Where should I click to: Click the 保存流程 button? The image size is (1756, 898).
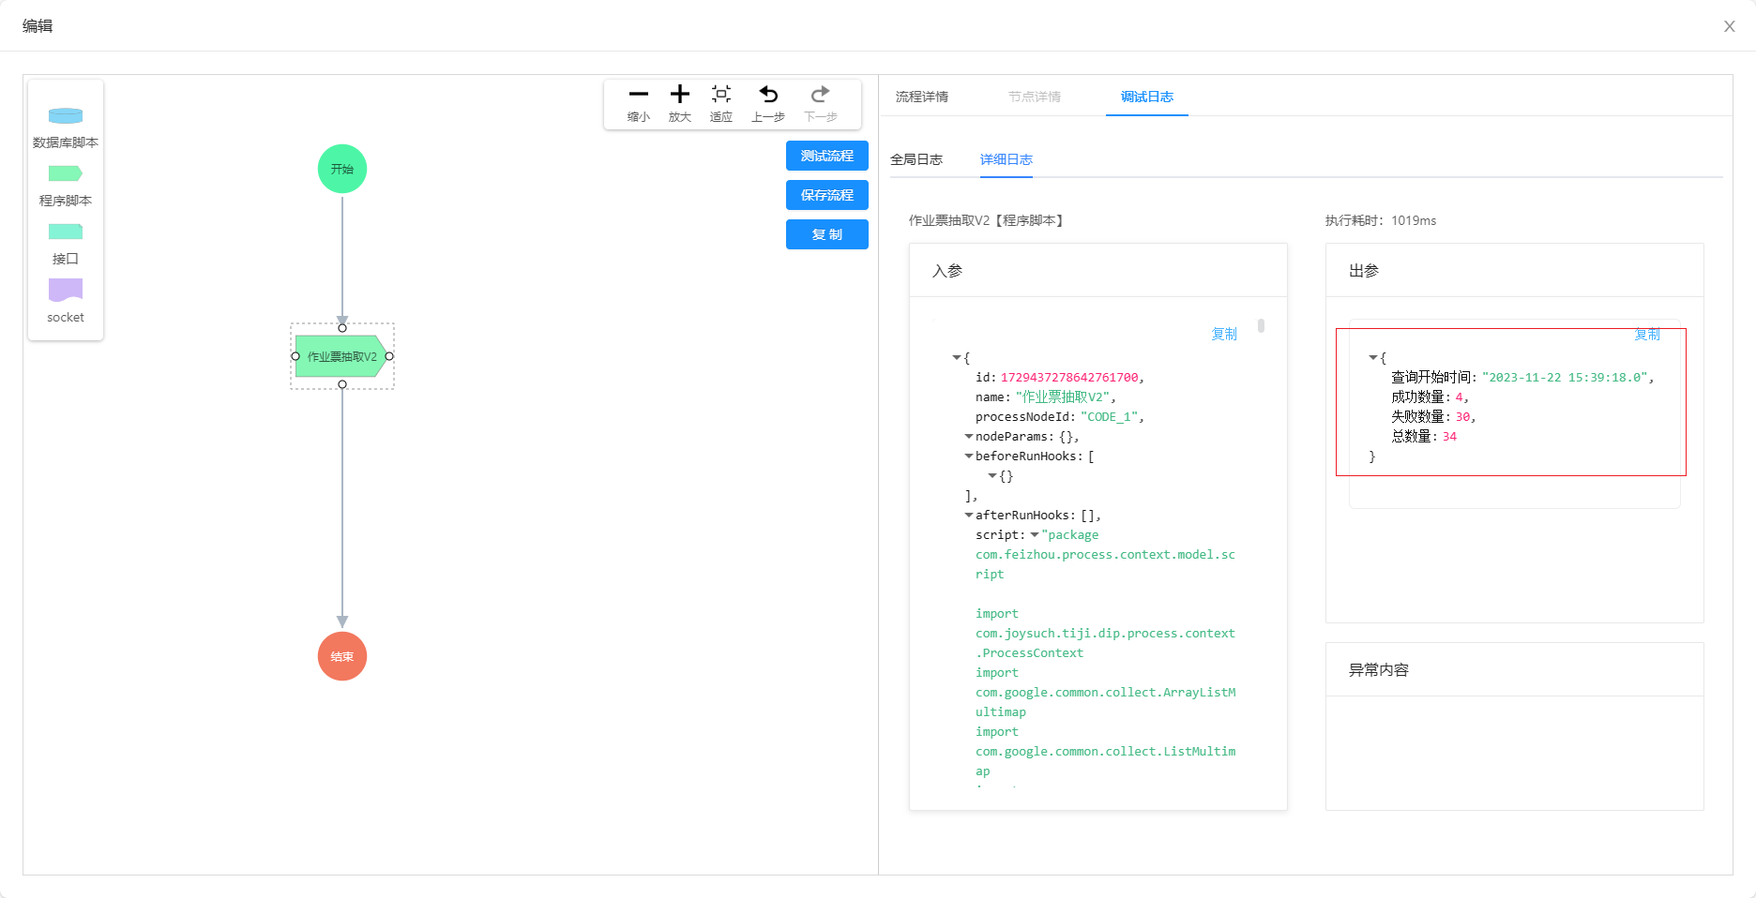tap(827, 195)
